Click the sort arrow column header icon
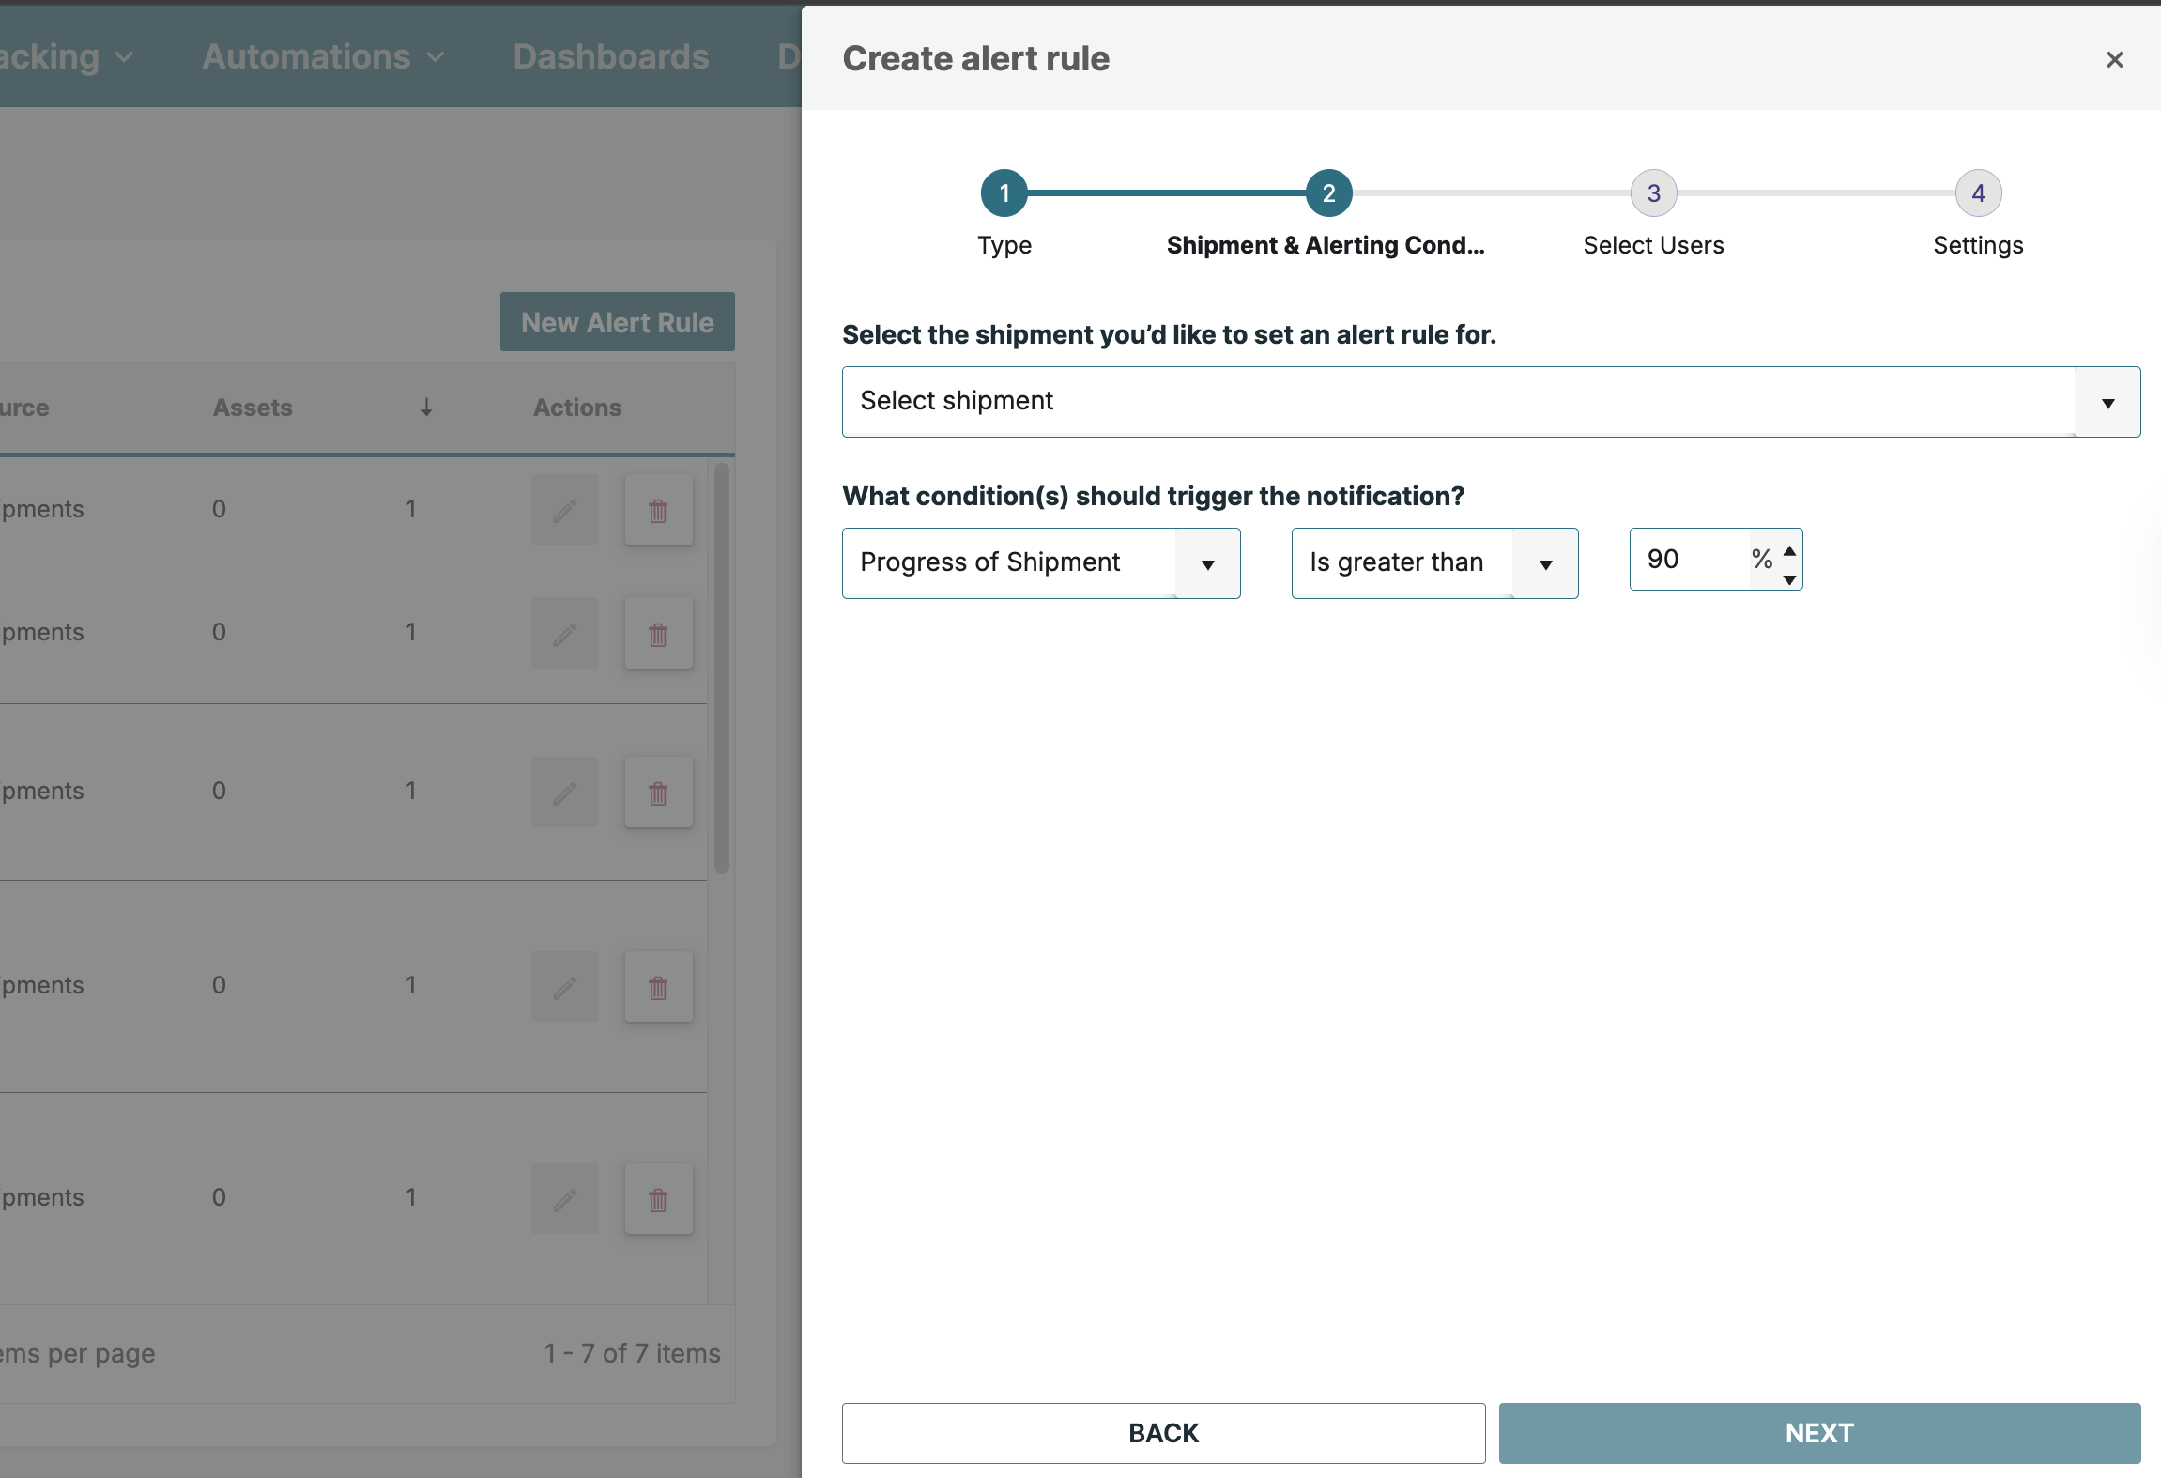The height and width of the screenshot is (1478, 2161). [x=426, y=408]
